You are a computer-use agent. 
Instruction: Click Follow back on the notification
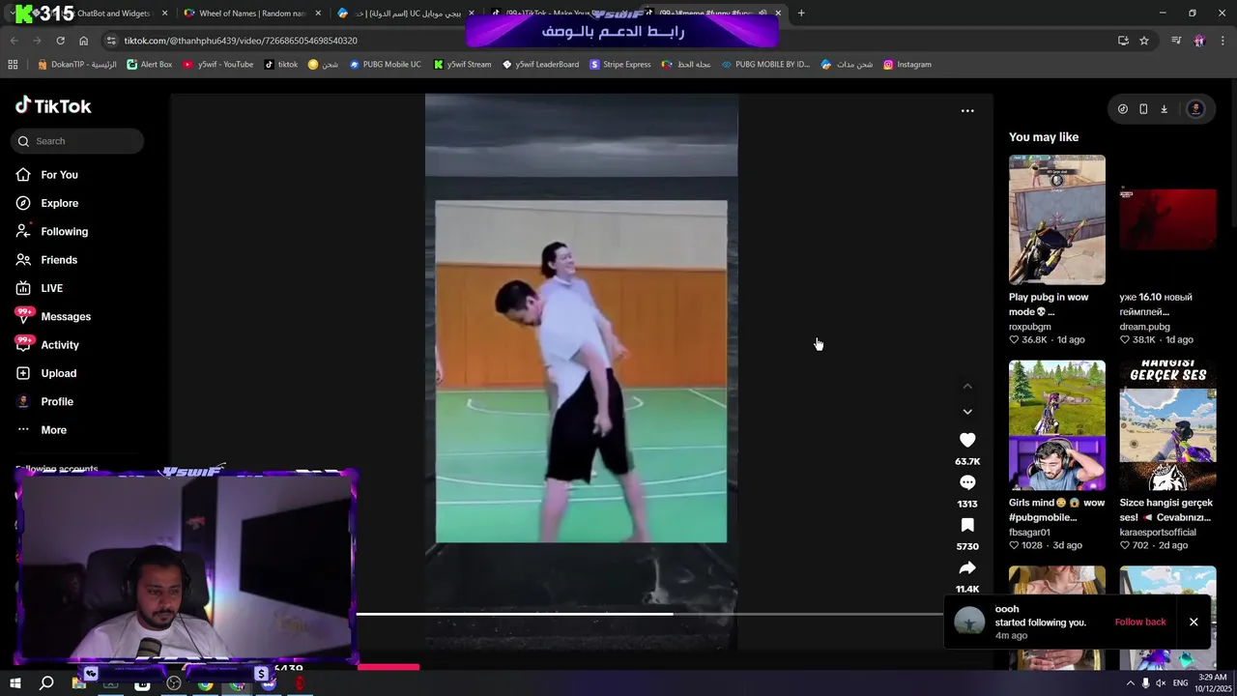coord(1140,622)
